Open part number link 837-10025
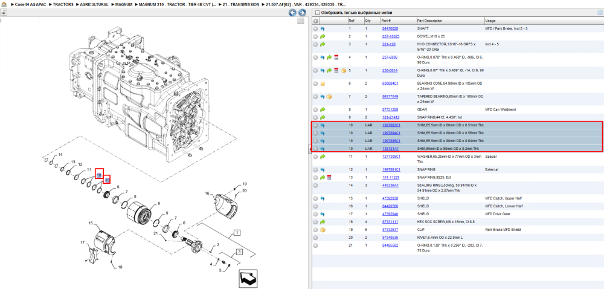 pos(391,37)
